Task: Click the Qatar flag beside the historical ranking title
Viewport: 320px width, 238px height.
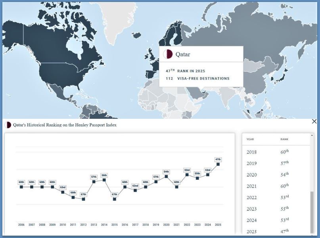Action: 8,125
